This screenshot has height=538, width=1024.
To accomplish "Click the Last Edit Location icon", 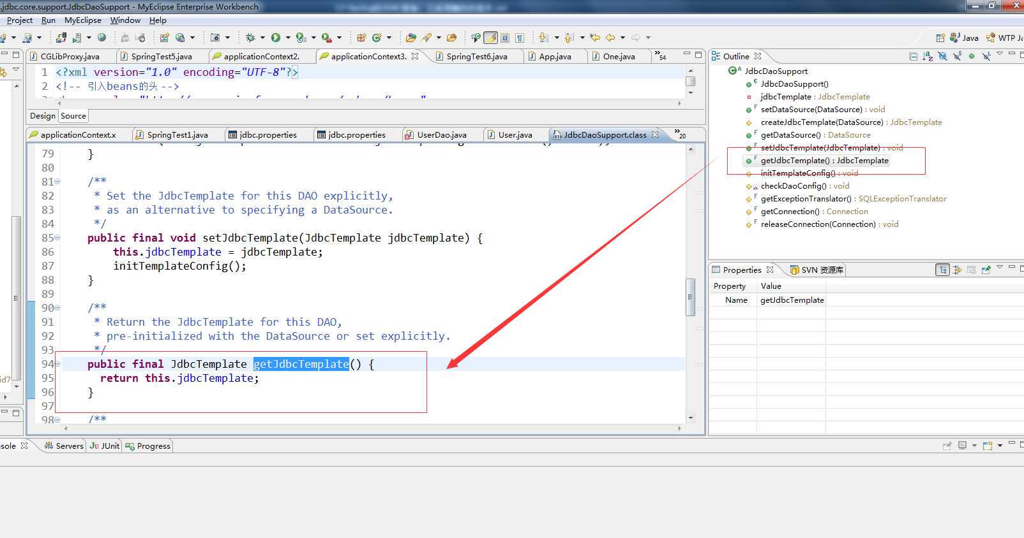I will pos(595,38).
